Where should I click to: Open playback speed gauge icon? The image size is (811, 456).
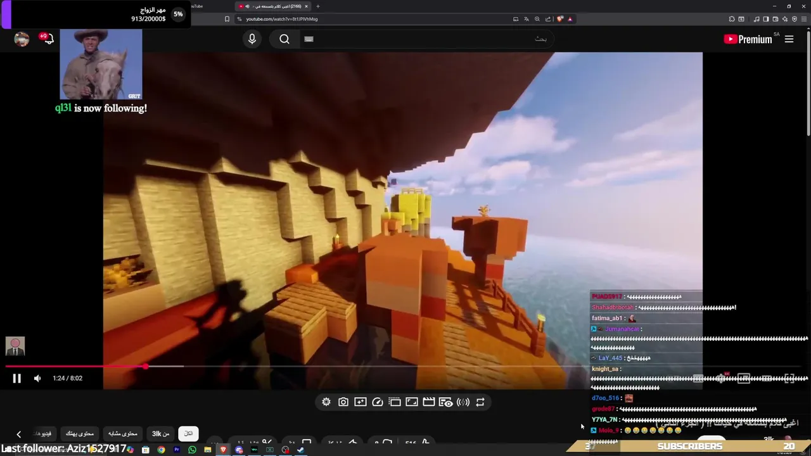point(378,402)
